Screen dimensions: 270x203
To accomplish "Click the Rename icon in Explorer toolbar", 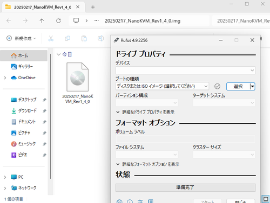I will tap(100, 38).
